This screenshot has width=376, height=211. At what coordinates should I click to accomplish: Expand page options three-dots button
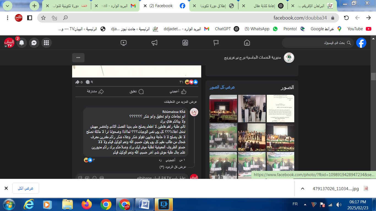pos(78,58)
